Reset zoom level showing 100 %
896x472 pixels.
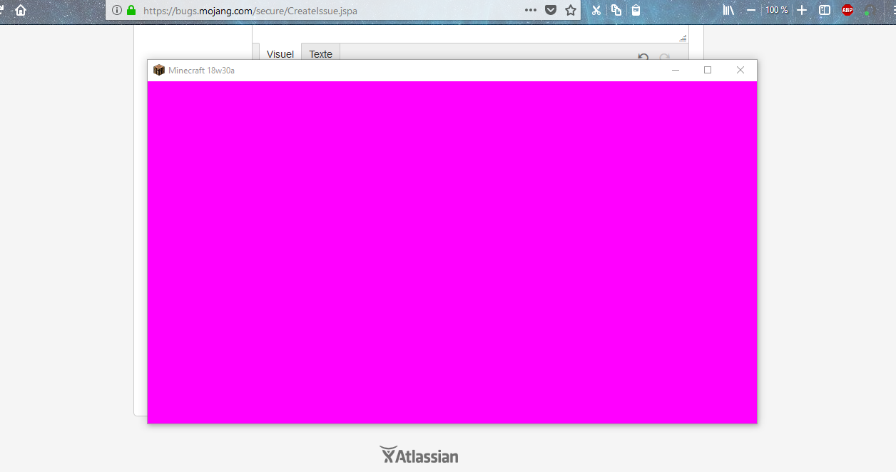776,10
